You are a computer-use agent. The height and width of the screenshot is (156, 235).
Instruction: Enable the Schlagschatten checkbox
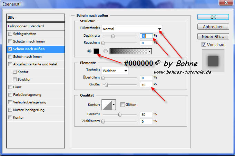(x=10, y=34)
